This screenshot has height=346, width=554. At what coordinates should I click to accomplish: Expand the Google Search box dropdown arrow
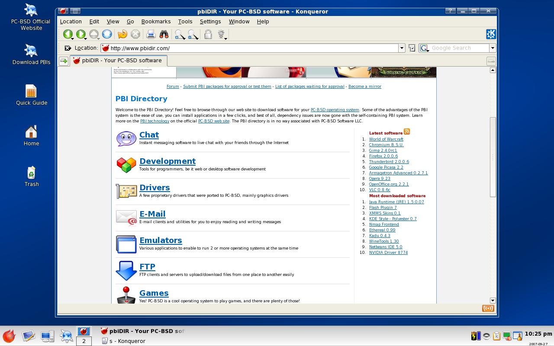(492, 48)
